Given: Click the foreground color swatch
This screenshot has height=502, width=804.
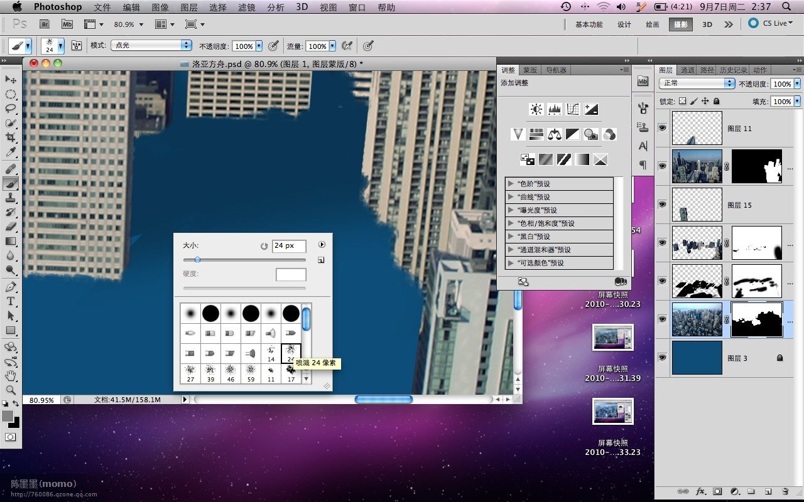Looking at the screenshot, I should click(x=7, y=416).
